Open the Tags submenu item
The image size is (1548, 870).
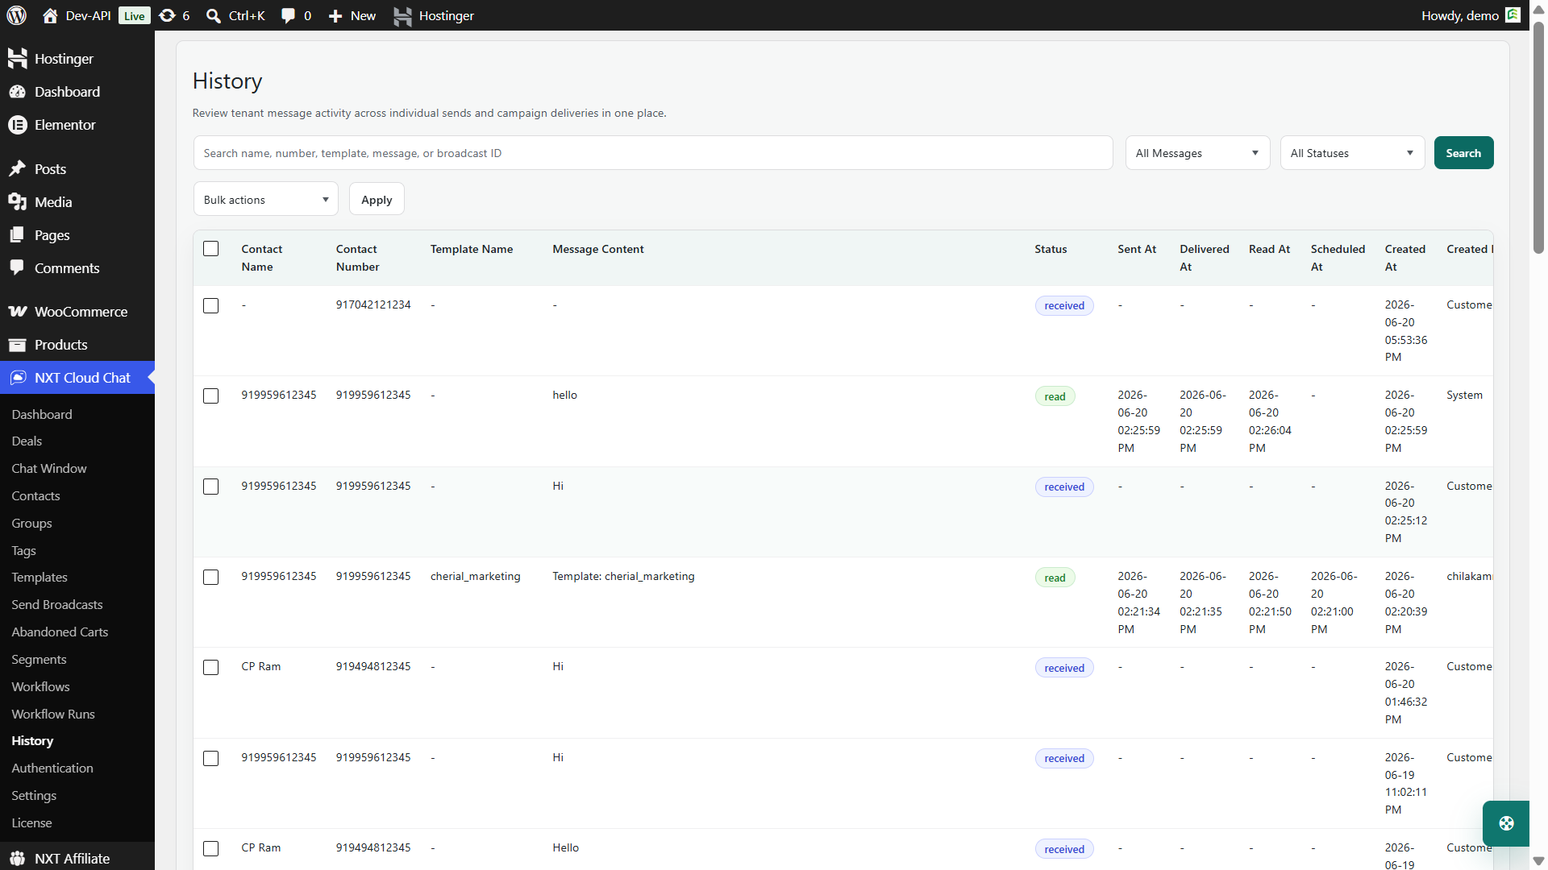[x=23, y=551]
